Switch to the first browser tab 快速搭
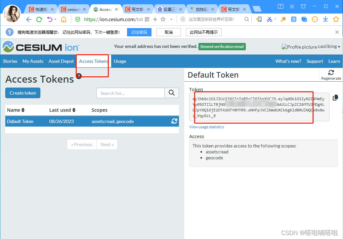The image size is (343, 239). 42,9
